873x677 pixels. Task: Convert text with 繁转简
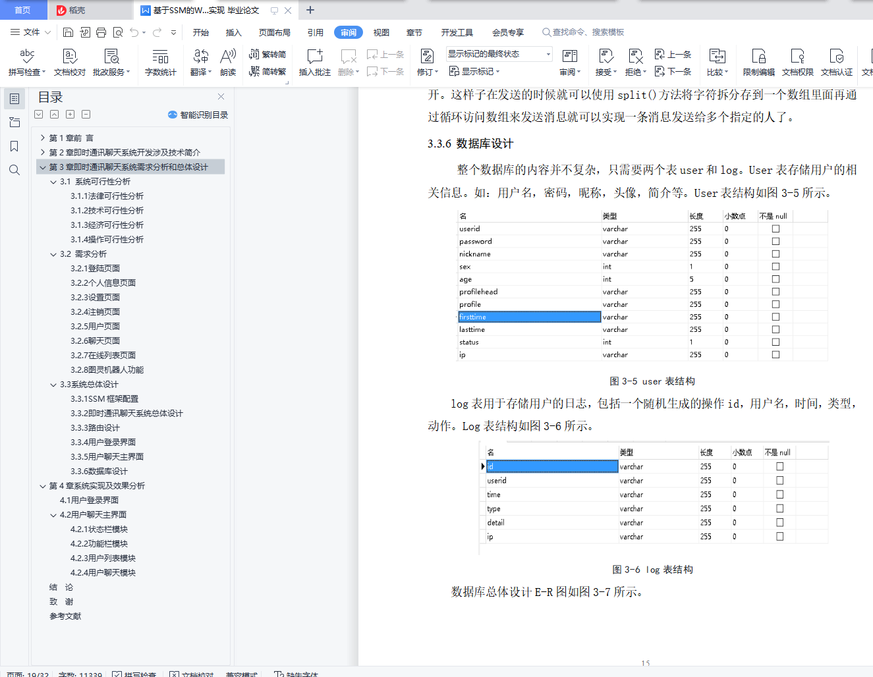[x=268, y=54]
